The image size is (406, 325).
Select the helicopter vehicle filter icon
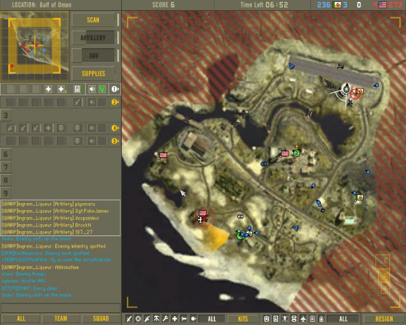pyautogui.click(x=285, y=319)
